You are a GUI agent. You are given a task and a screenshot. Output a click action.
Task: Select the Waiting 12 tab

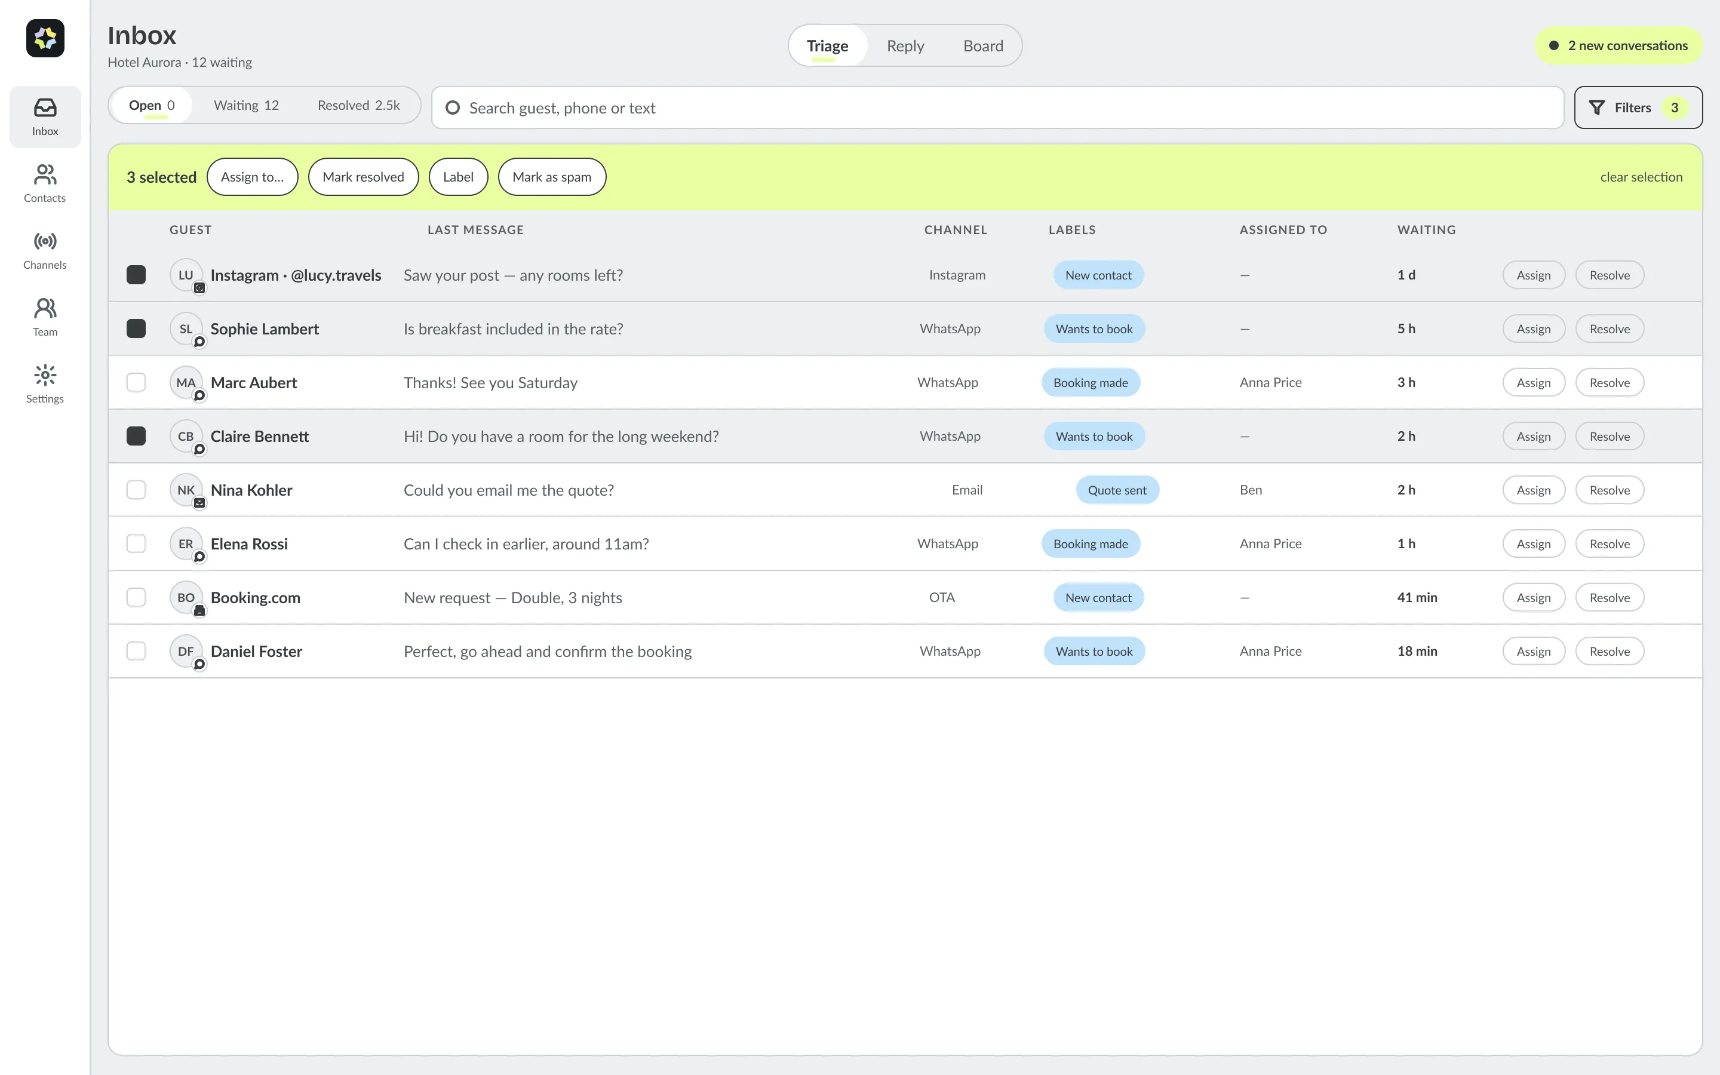(247, 105)
